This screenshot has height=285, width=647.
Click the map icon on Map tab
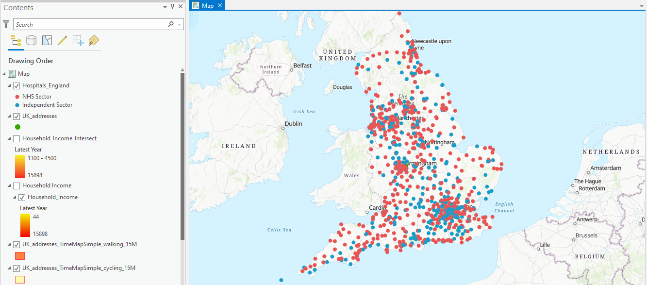(x=196, y=5)
